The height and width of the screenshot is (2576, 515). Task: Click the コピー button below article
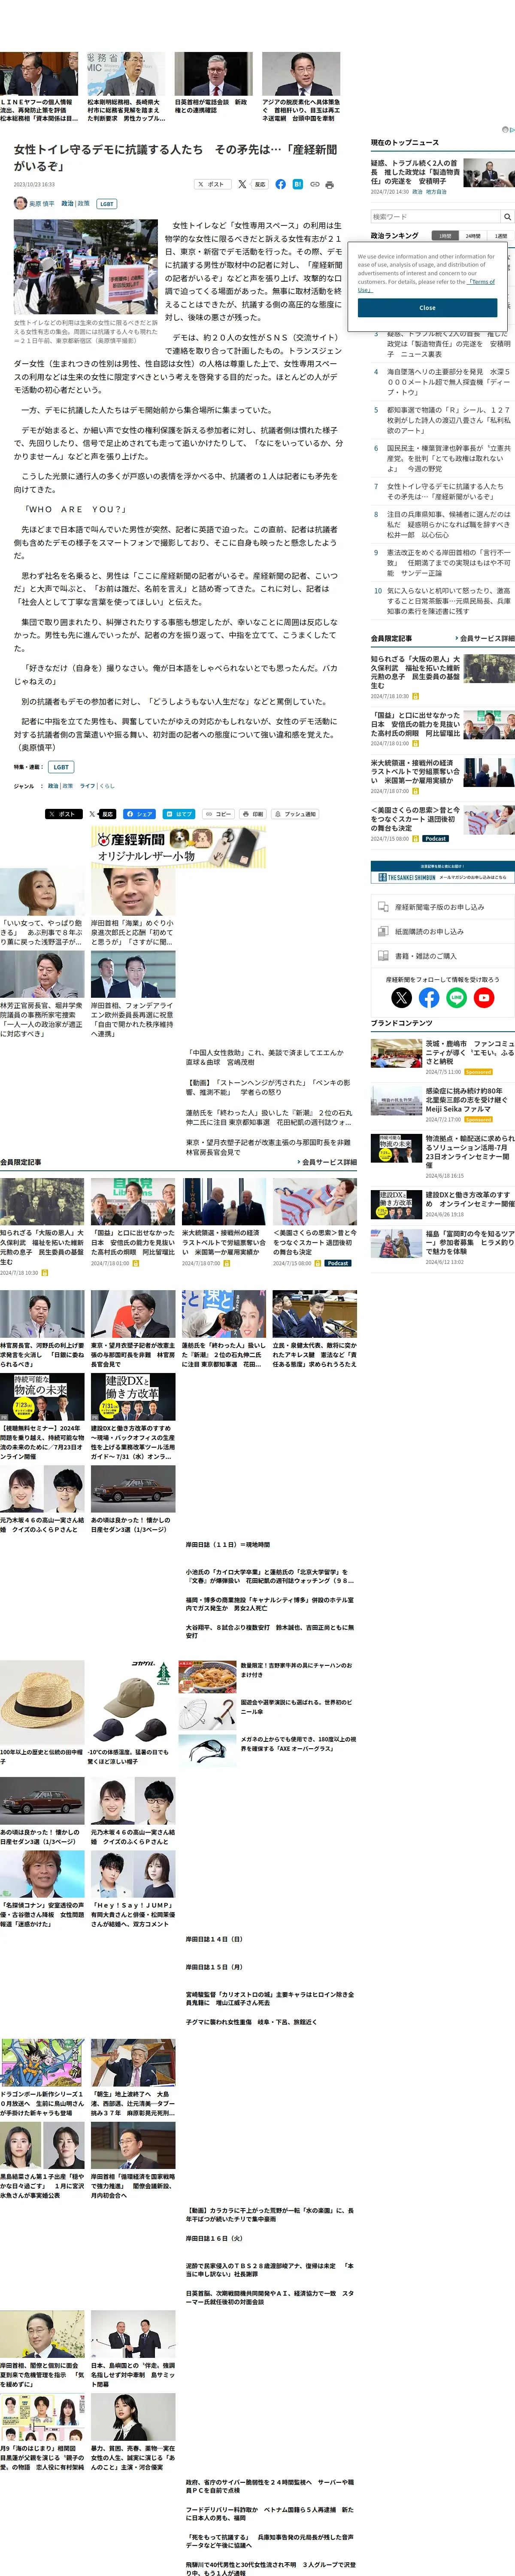[219, 814]
